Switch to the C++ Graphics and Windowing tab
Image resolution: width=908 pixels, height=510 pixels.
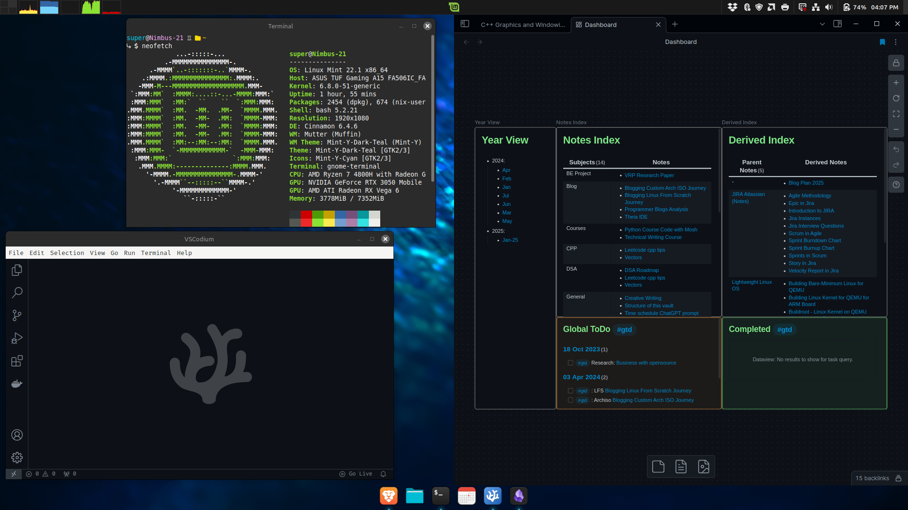coord(522,25)
